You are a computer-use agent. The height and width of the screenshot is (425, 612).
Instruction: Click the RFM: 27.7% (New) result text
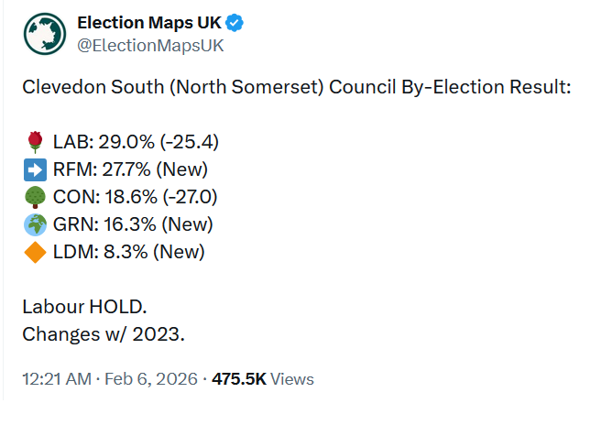click(130, 169)
